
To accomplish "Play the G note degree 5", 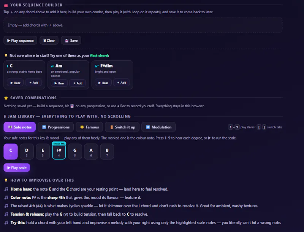I will (75, 152).
